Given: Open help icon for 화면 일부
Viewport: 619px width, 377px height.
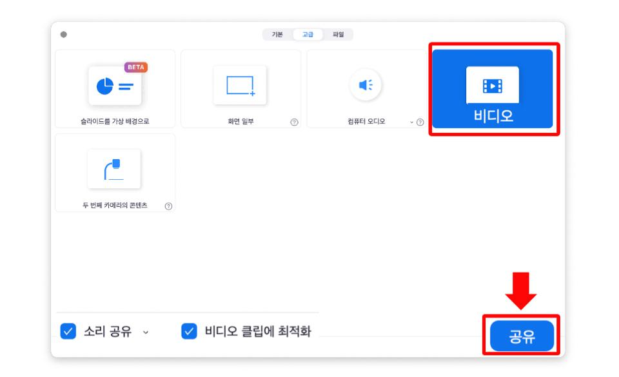Looking at the screenshot, I should point(294,122).
